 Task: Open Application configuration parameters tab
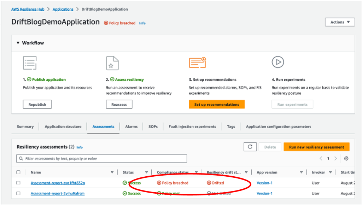pyautogui.click(x=279, y=126)
